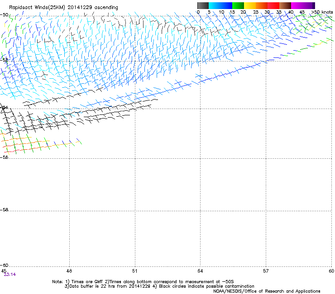Click the longitude axis label '57'
335x294 pixels.
point(266,271)
